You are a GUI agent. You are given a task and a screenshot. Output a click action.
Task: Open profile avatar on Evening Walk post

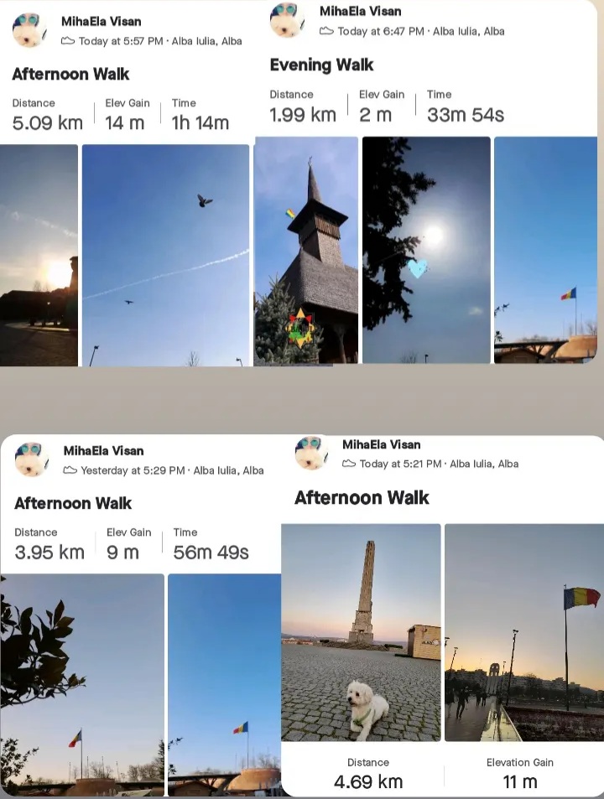(287, 19)
